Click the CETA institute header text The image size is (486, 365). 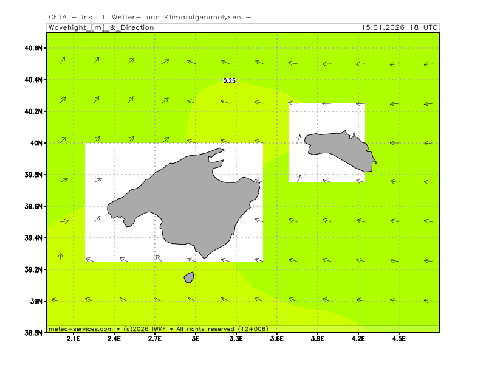click(149, 17)
